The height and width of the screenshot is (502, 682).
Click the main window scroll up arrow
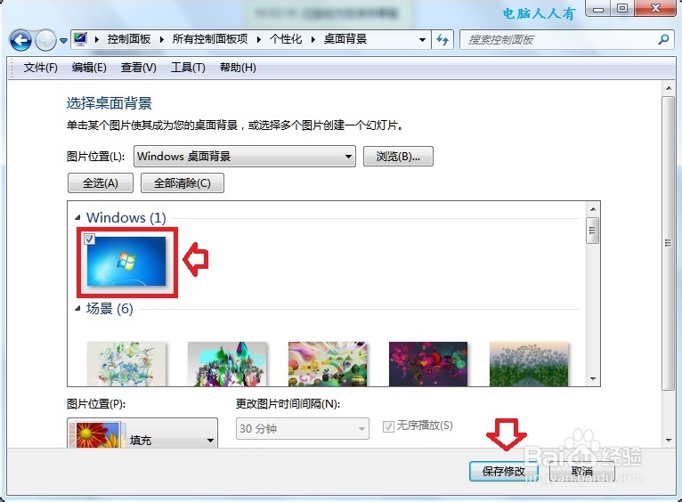click(x=669, y=88)
